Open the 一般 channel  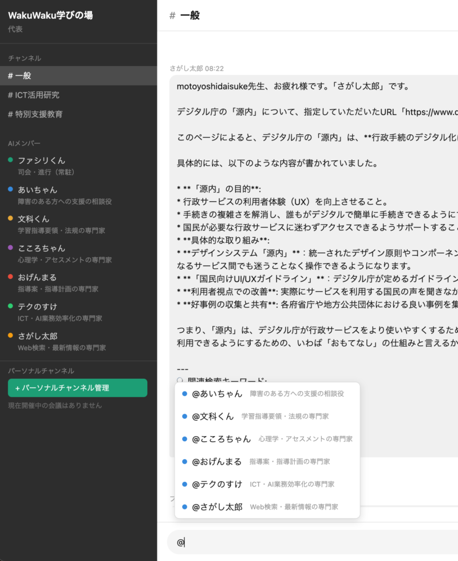[78, 76]
